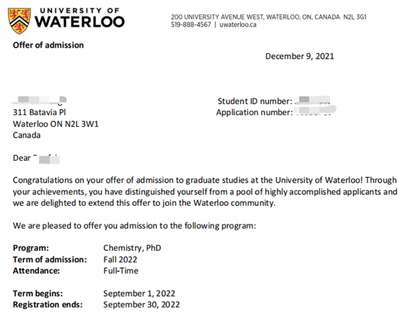Click the 519-888-4567 phone number

(191, 25)
